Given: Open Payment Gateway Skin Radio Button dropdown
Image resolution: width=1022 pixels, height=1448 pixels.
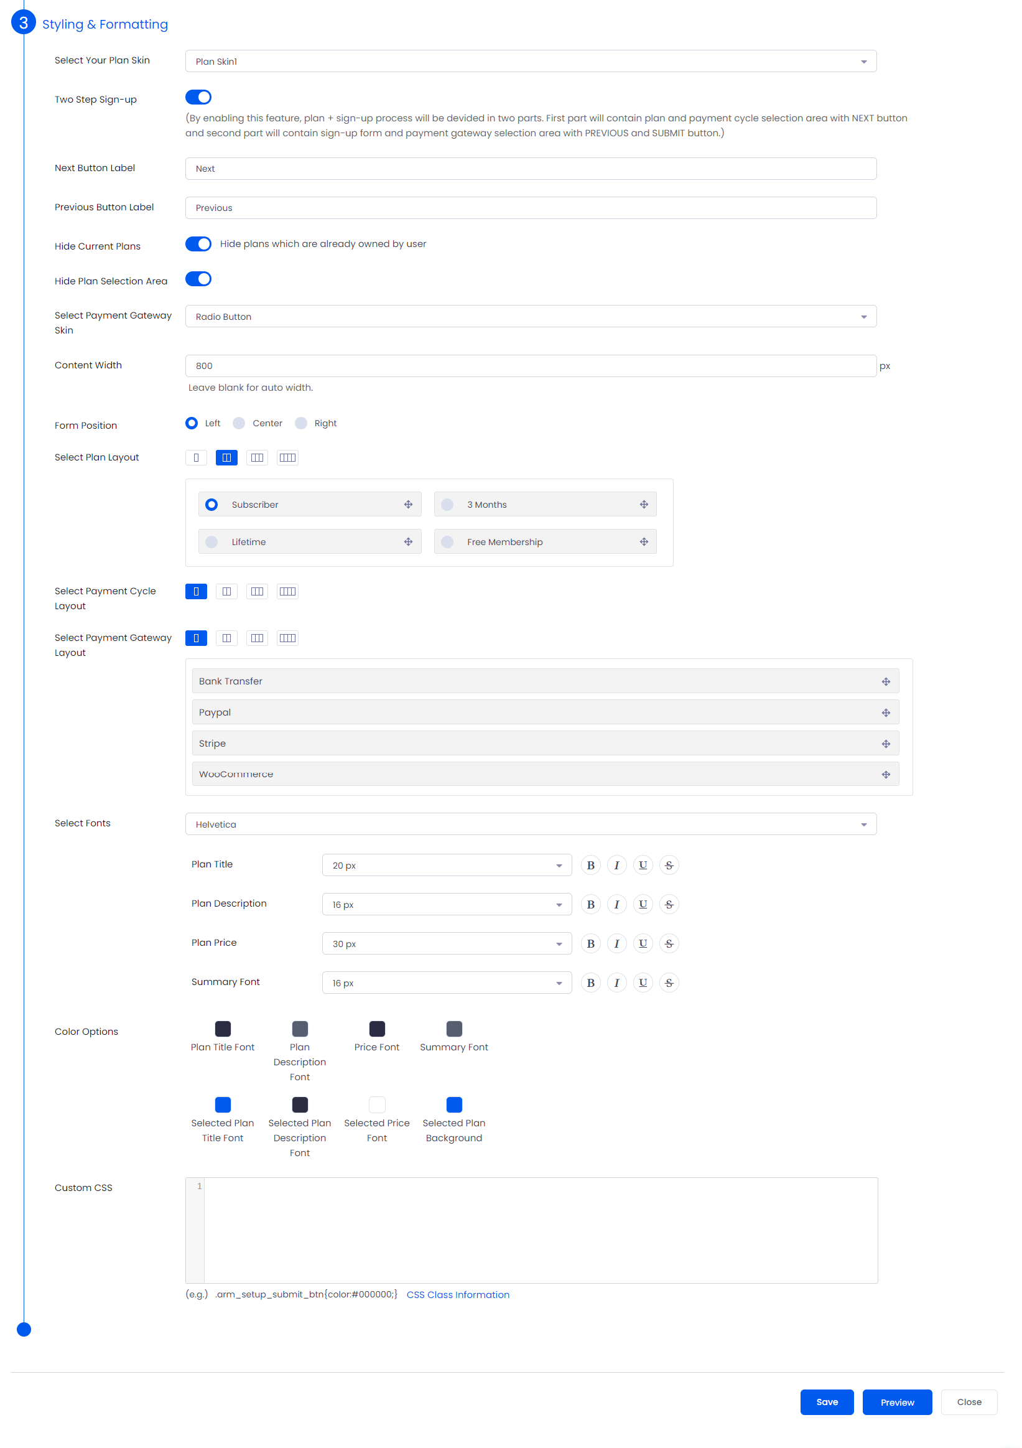Looking at the screenshot, I should pos(531,317).
